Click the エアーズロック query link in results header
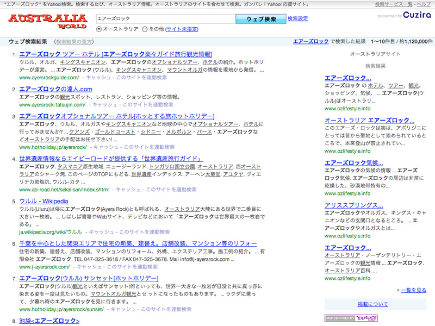The width and height of the screenshot is (435, 326). (x=310, y=42)
